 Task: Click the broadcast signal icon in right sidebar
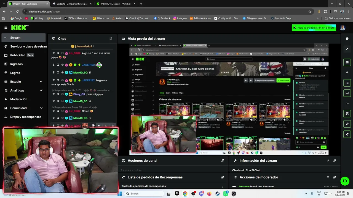pos(347,103)
